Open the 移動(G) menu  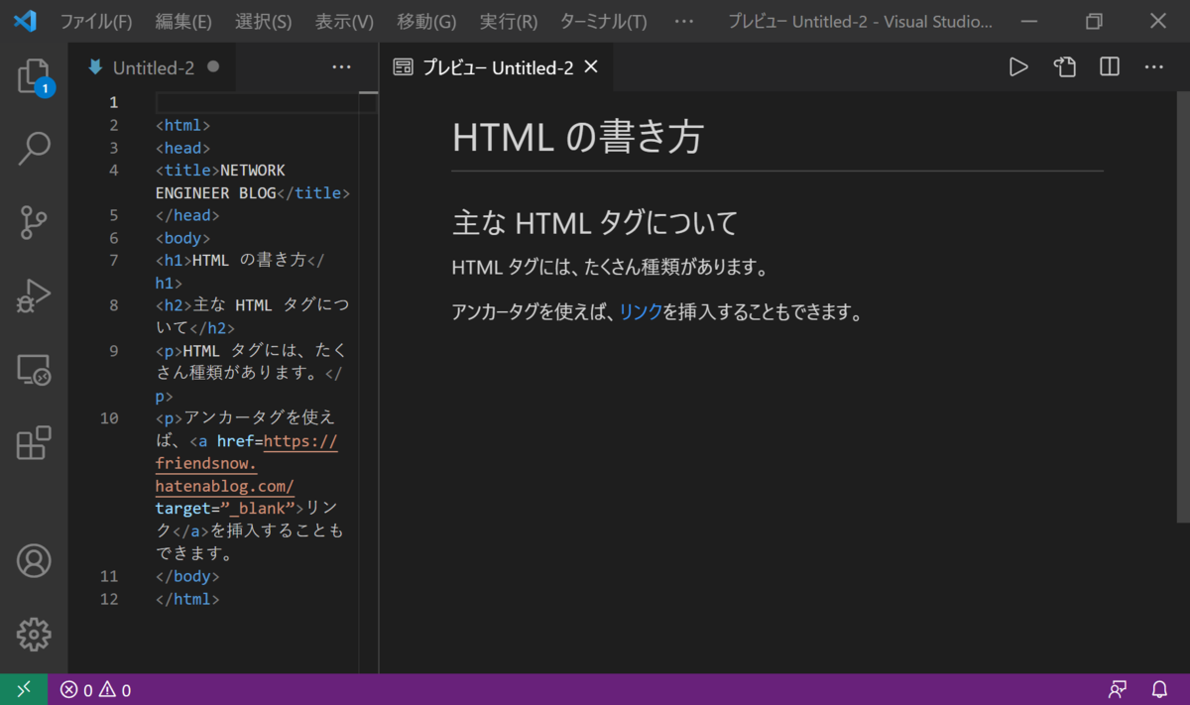[x=426, y=21]
